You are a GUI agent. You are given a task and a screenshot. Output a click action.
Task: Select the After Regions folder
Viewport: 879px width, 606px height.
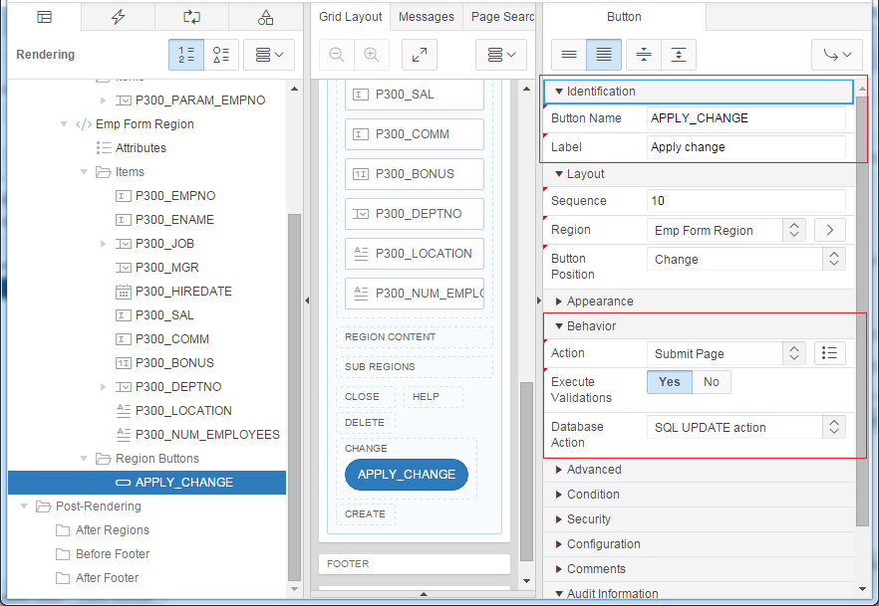[x=112, y=530]
